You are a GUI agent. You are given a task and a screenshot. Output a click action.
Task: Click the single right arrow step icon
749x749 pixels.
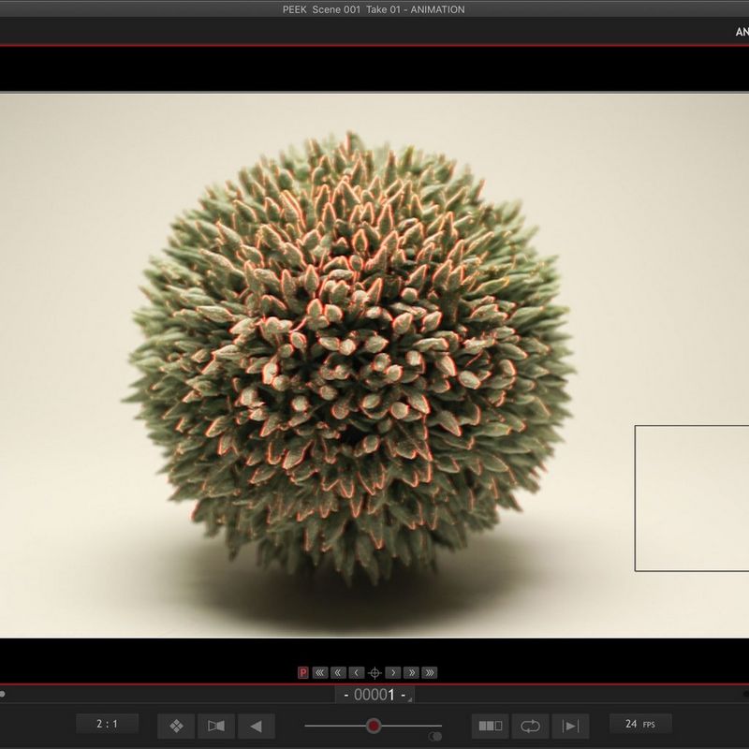[393, 671]
